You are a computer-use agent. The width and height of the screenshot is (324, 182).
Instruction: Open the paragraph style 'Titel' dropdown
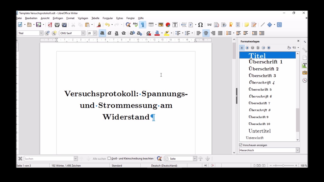click(41, 33)
